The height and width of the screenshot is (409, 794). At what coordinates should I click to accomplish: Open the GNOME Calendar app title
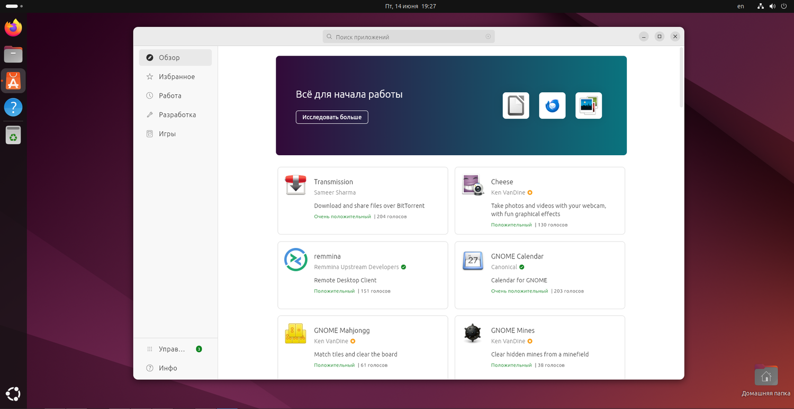coord(517,256)
